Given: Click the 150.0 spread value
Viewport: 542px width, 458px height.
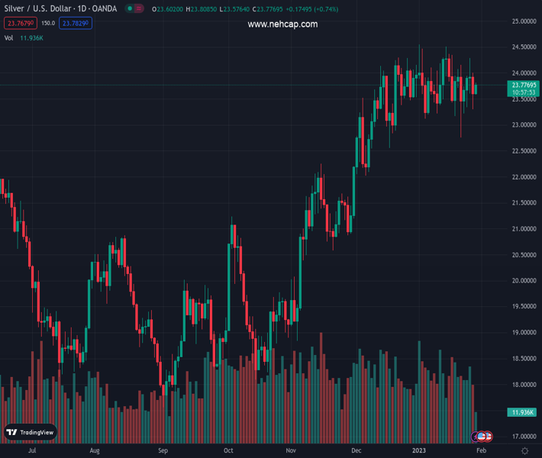Looking at the screenshot, I should [47, 24].
